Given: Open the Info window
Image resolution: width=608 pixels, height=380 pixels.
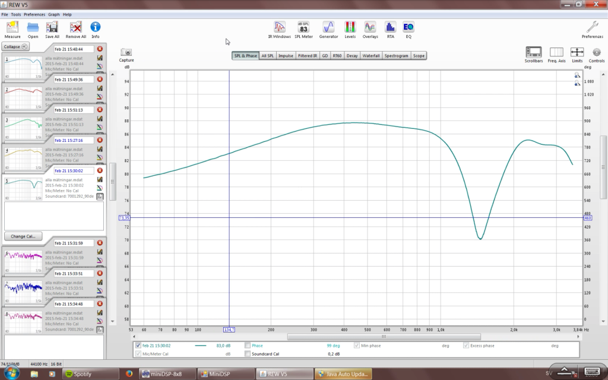Looking at the screenshot, I should 96,30.
